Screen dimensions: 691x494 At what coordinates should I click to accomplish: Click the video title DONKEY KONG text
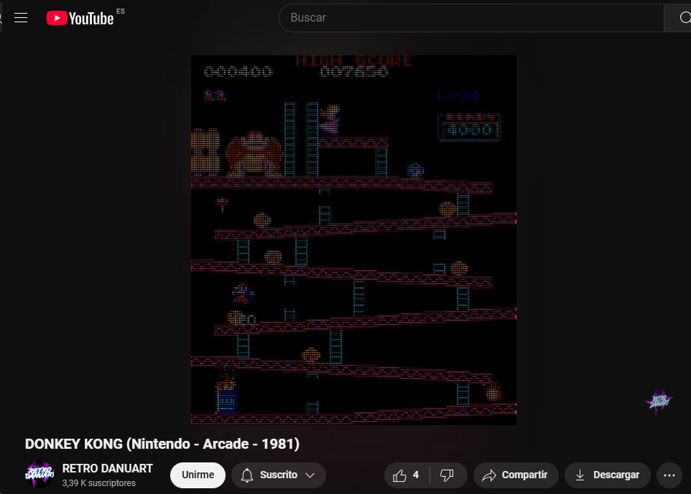click(162, 444)
